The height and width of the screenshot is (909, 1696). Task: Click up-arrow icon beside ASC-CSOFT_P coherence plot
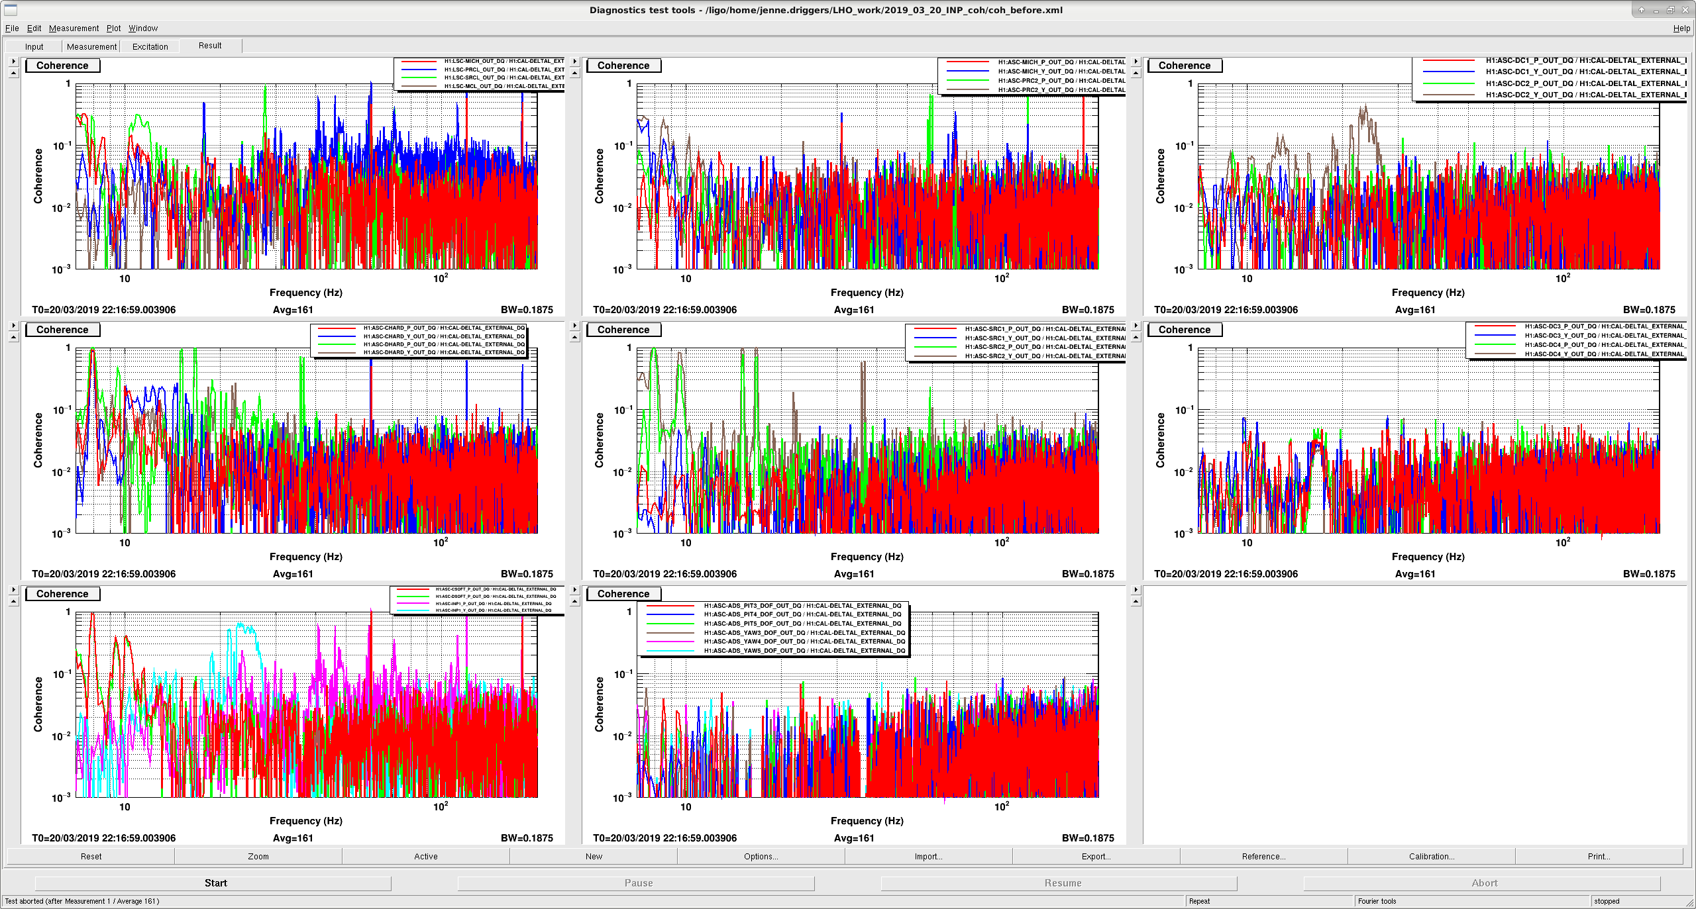click(13, 601)
